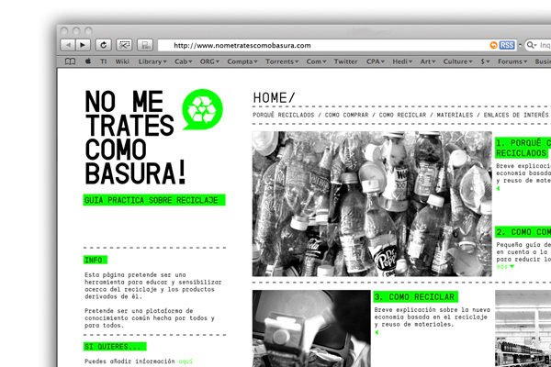Viewport: 551px width, 367px height.
Task: Expand the Art bookmarks folder
Action: tap(428, 61)
